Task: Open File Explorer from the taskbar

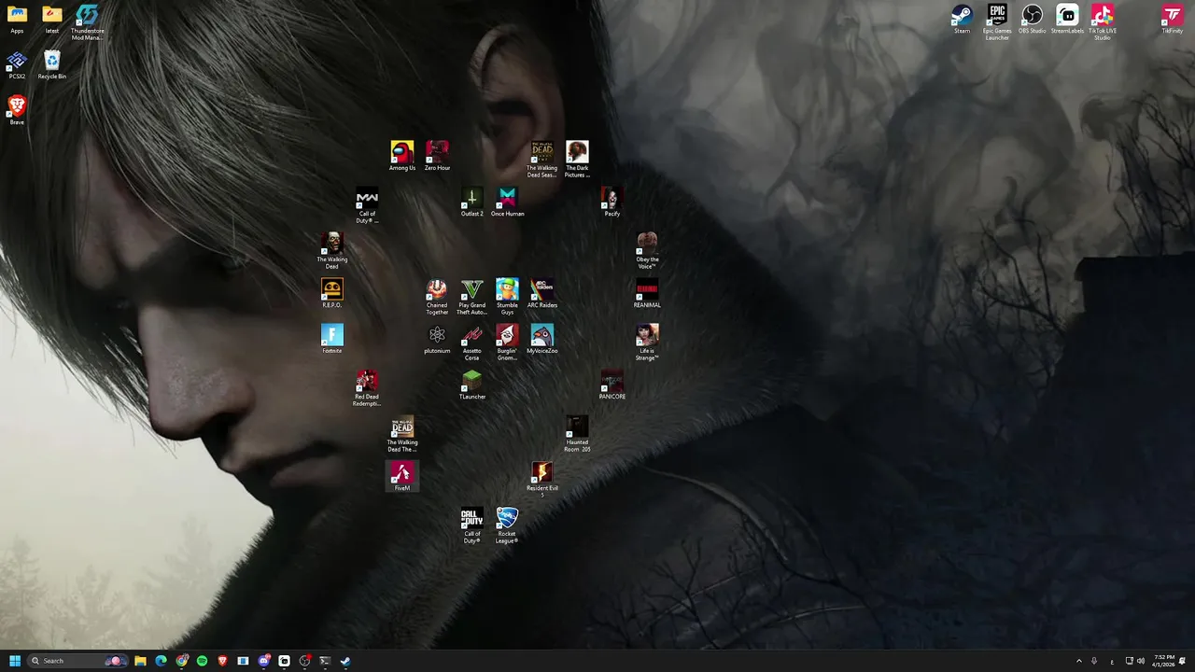Action: click(x=140, y=661)
